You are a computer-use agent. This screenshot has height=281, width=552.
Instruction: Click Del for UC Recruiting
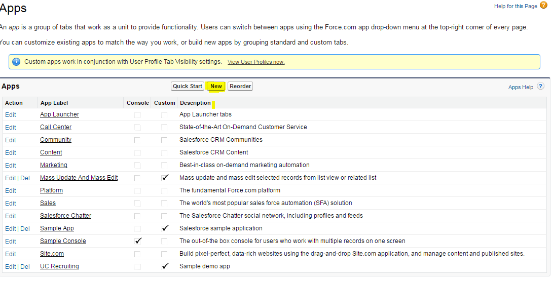[25, 267]
